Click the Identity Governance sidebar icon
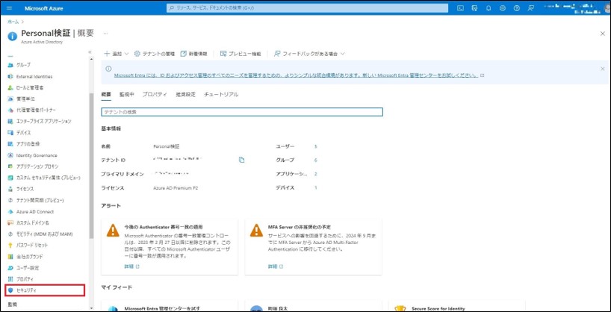Screen dimensions: 611x312 tap(10, 155)
